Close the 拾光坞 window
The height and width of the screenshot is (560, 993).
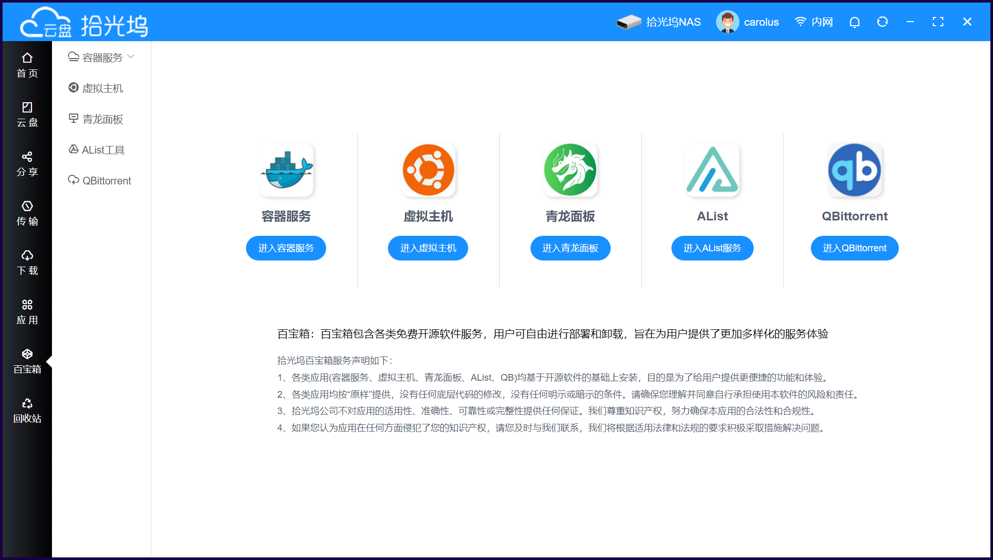[967, 22]
